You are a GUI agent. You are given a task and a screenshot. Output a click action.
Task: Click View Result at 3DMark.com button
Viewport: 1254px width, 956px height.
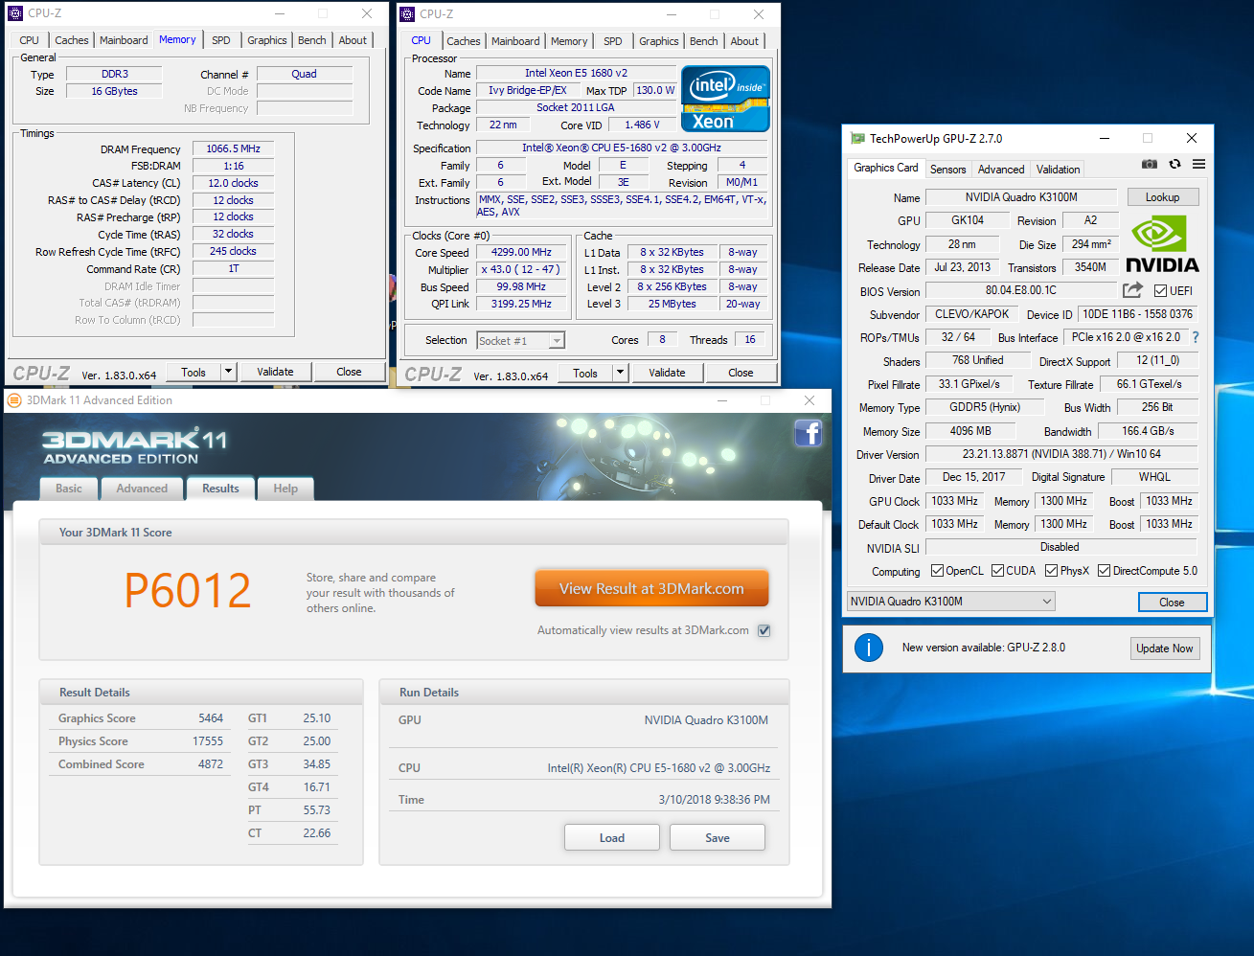651,588
